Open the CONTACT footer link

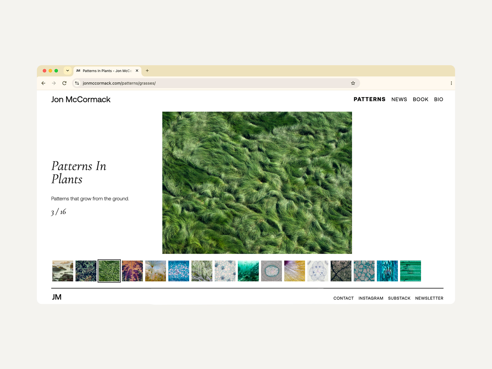click(343, 298)
